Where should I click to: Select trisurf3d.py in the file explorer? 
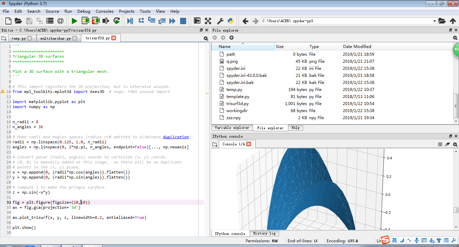[x=237, y=104]
